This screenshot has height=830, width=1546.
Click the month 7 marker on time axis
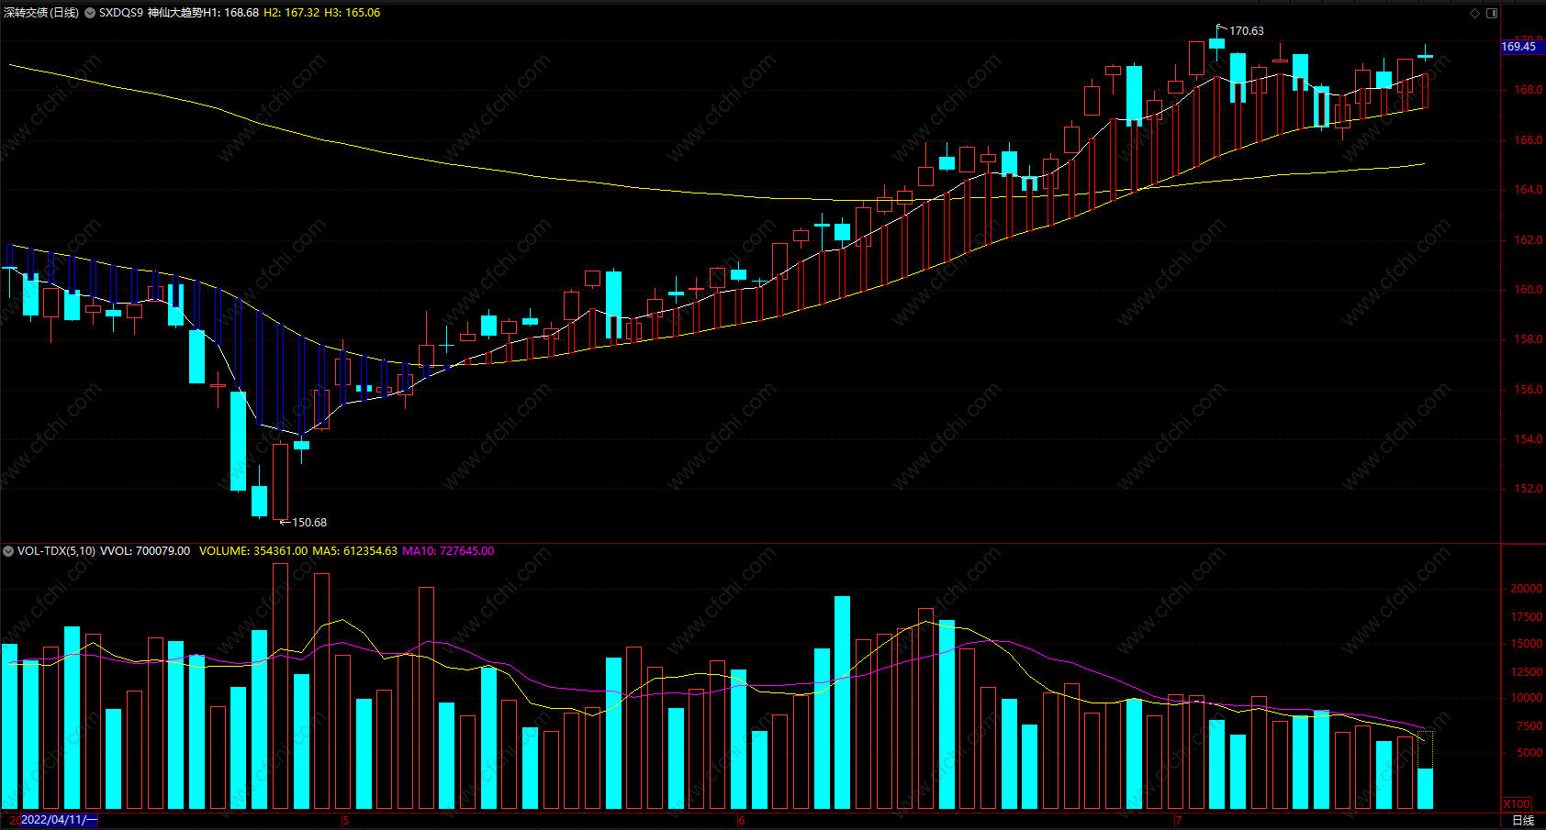click(x=1178, y=820)
